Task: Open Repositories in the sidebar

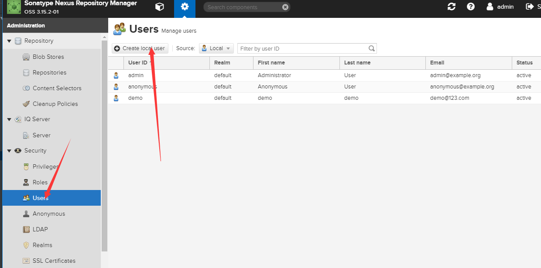Action: [51, 73]
